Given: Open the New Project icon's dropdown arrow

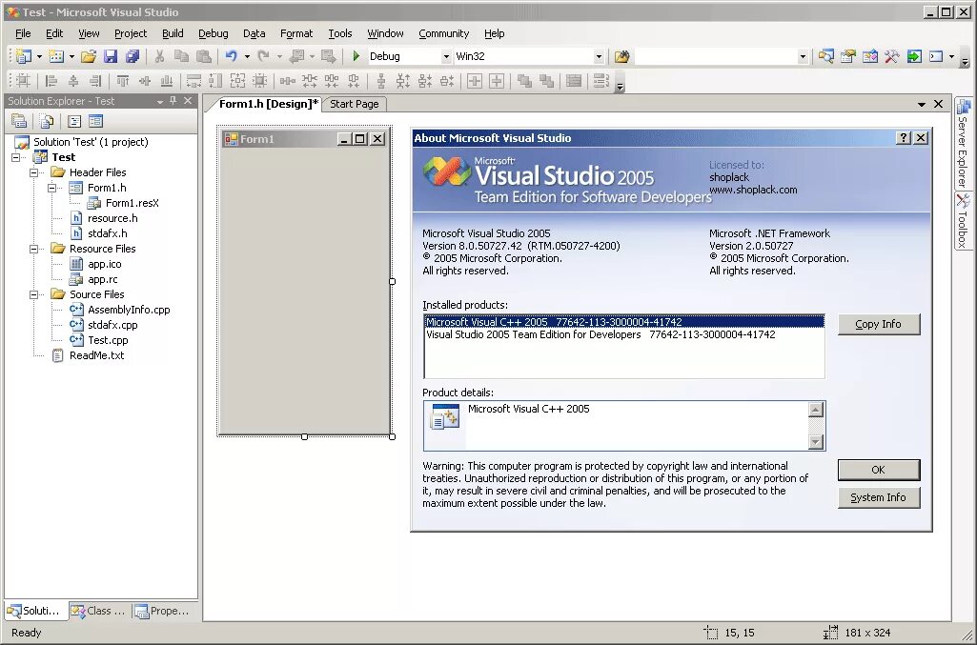Looking at the screenshot, I should (39, 56).
